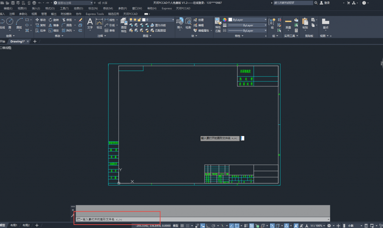
Task: Select the Arc (圆弧) drawing tool
Action: pos(19,23)
